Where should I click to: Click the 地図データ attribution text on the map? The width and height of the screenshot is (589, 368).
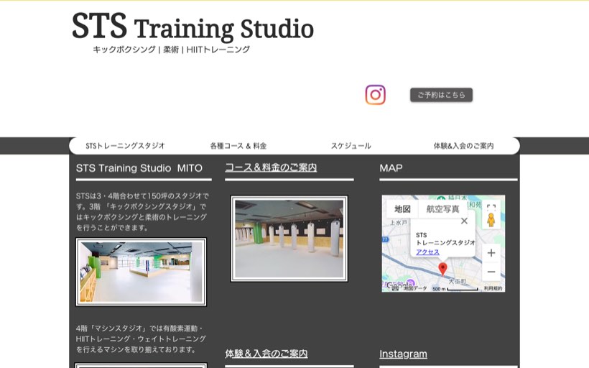coord(415,289)
